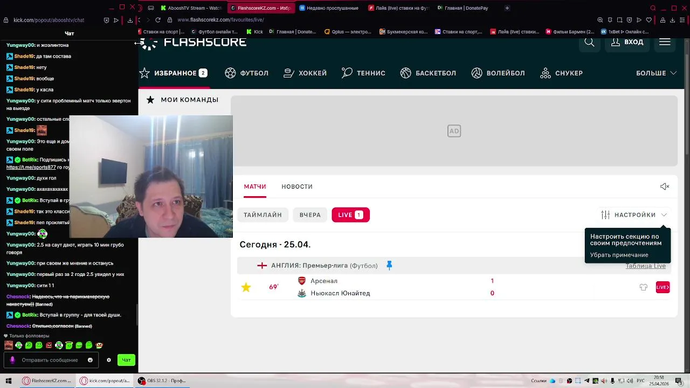Switch to БАСКЕТБОЛ sport section

(x=428, y=73)
